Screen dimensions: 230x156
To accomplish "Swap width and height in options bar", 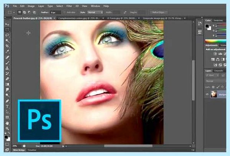I will pos(125,13).
